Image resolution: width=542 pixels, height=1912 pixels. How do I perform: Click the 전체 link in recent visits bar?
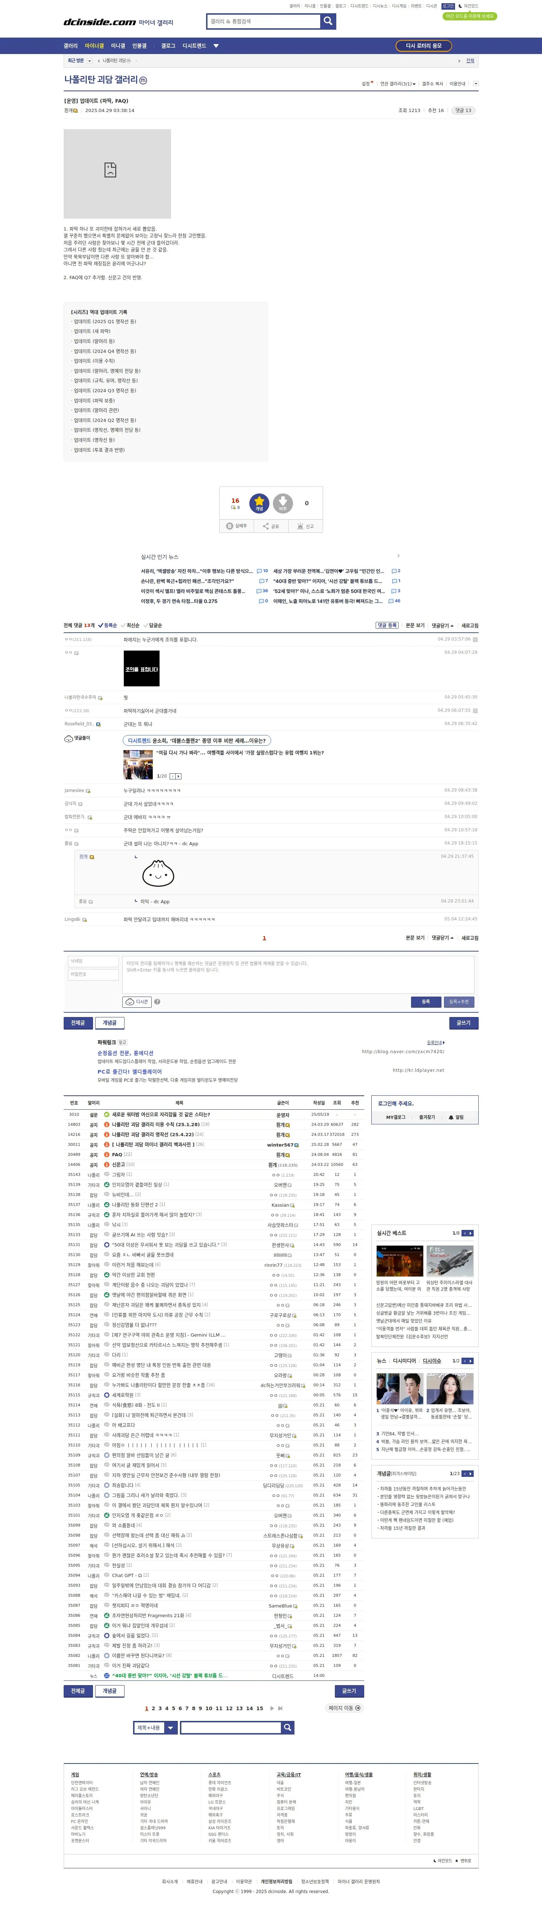470,61
